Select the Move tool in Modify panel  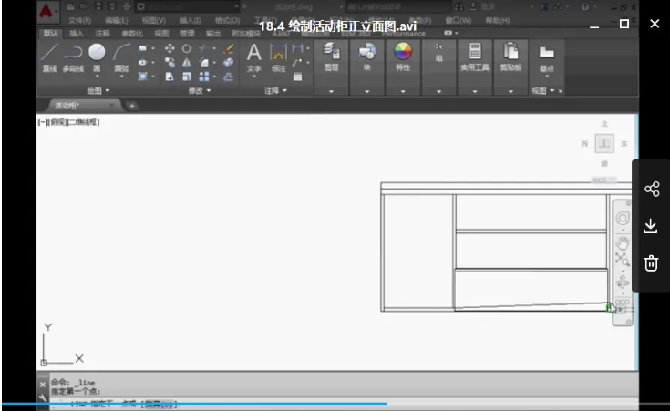(170, 48)
